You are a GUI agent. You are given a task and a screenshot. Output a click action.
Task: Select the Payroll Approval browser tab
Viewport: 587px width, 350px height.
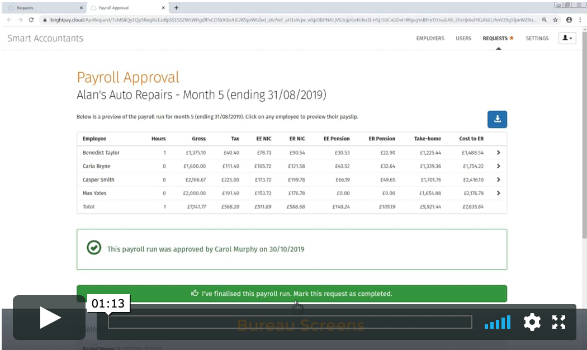click(x=127, y=8)
